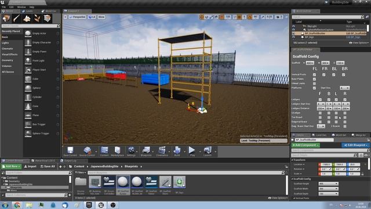Open Ledgers Start Div F dropdown

pos(321,104)
